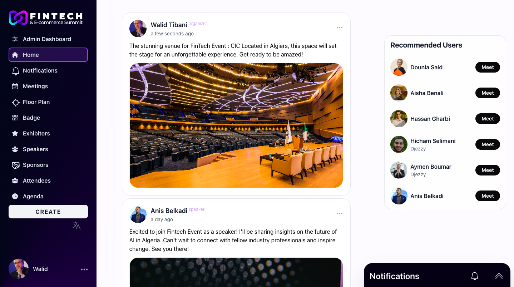The image size is (514, 287).
Task: Open options menu on Anis Belkadi's post
Action: coord(339,213)
